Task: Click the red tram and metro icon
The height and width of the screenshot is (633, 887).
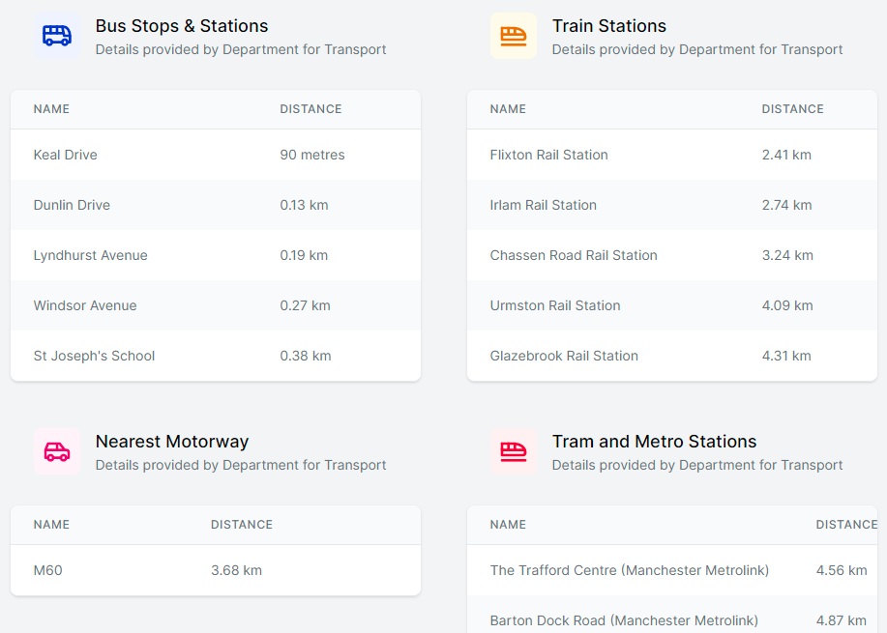Action: point(514,451)
